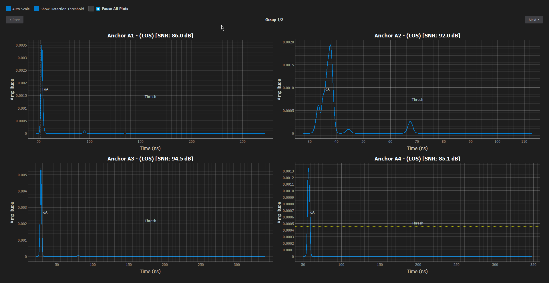549x283 pixels.
Task: Select the Anchor A1 plot title
Action: click(150, 35)
